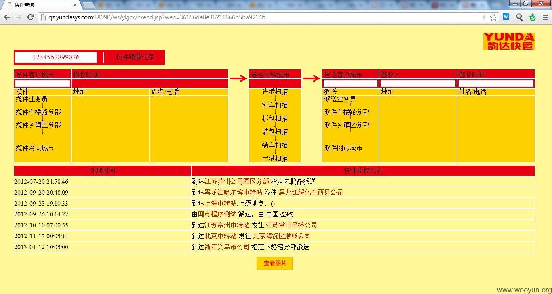Viewport: 552px width, 294px height.
Task: Open the 上海中转站 link
Action: [x=221, y=203]
